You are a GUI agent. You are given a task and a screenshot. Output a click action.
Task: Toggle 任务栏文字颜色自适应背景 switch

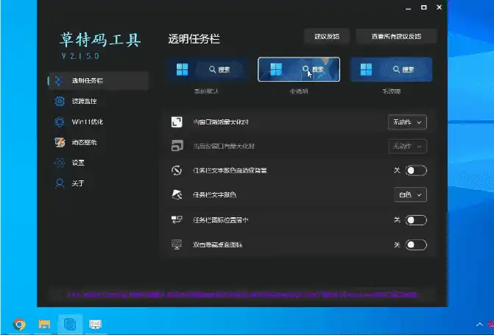pos(416,171)
